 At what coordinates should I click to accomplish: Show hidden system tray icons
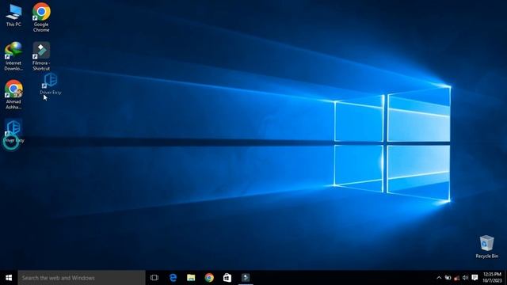(x=439, y=278)
